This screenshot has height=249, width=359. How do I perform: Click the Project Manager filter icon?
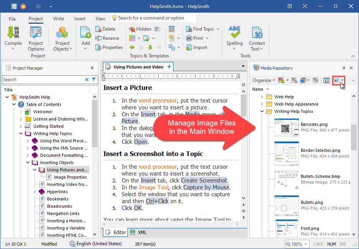[94, 80]
